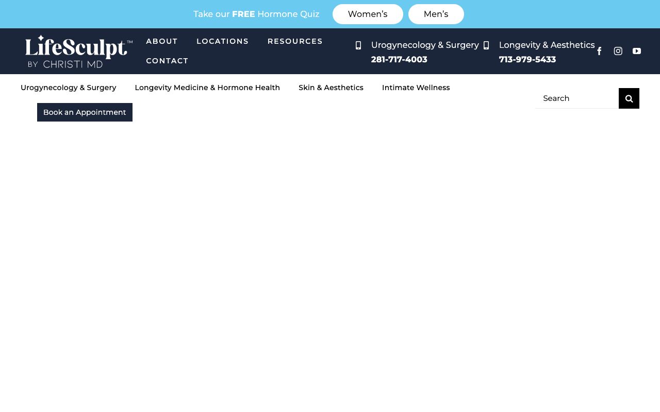The image size is (660, 412).
Task: Expand Longevity Medicine & Hormone Health menu
Action: [x=207, y=88]
